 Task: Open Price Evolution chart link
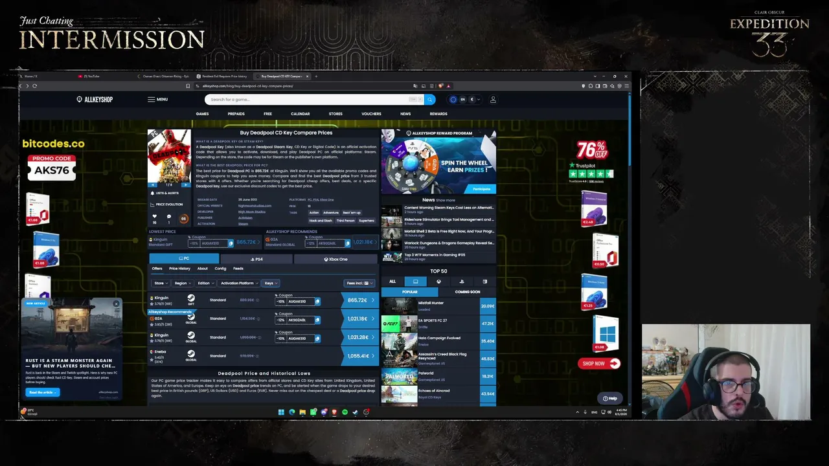click(166, 205)
